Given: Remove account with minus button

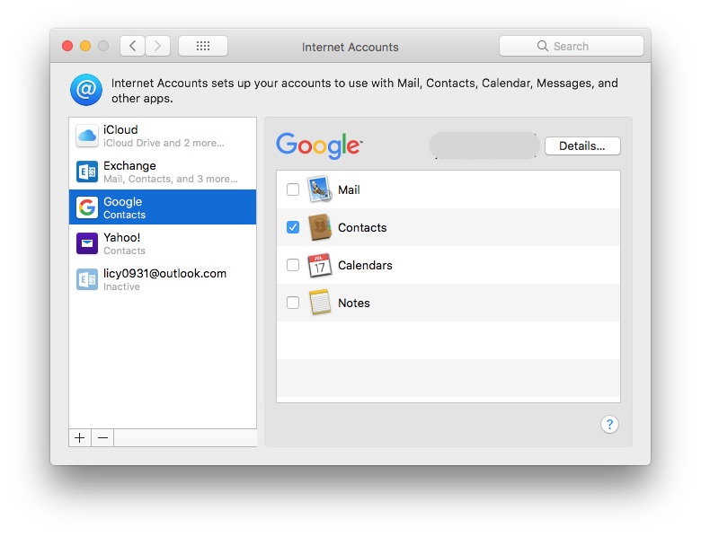Looking at the screenshot, I should (x=102, y=438).
